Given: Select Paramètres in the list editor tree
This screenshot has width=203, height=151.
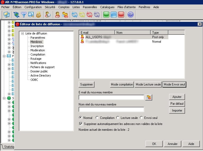Looking at the screenshot, I should 38,38.
